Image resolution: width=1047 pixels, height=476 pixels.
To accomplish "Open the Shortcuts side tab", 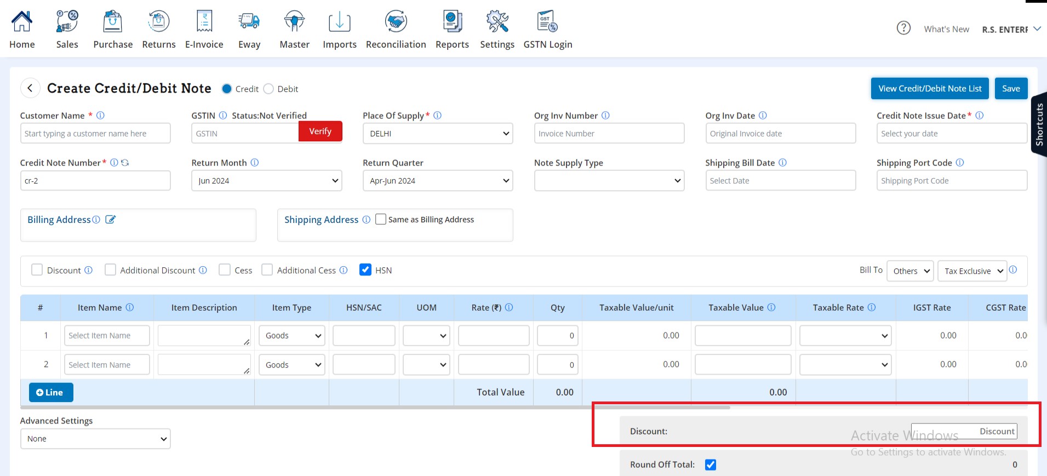I will [1039, 124].
